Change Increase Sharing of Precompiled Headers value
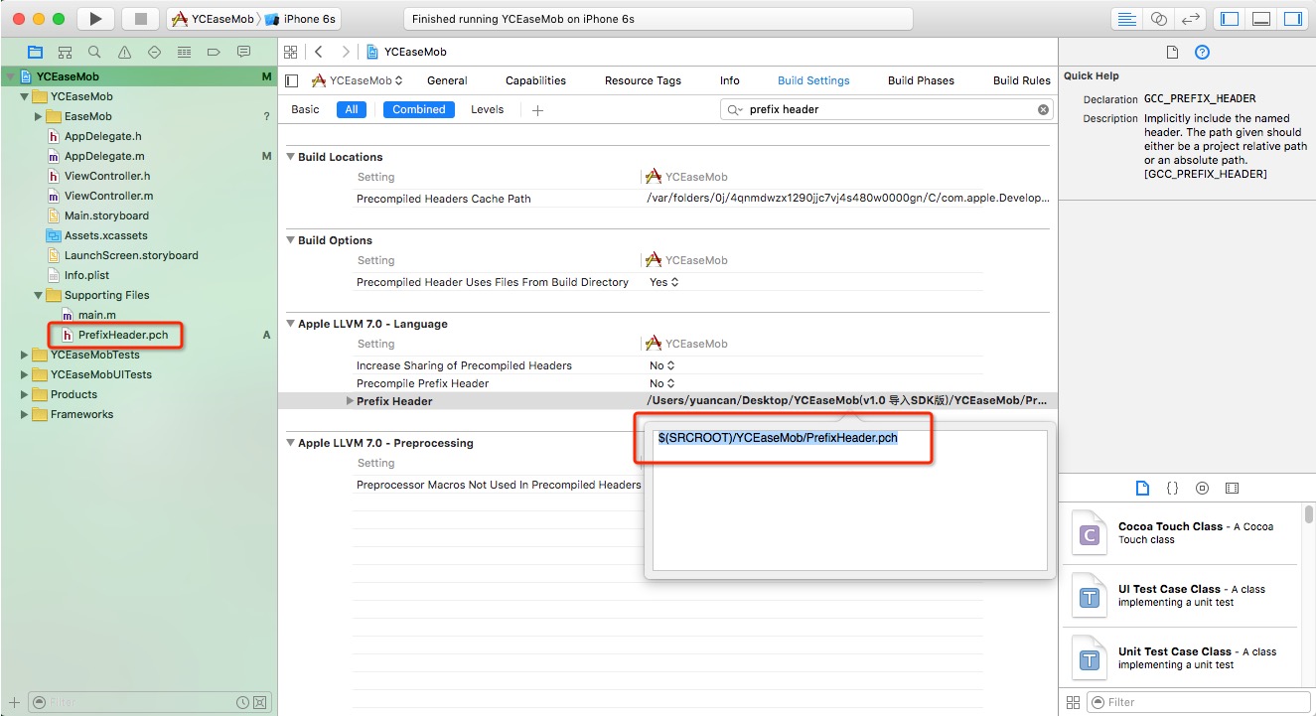The width and height of the screenshot is (1316, 716). tap(662, 365)
